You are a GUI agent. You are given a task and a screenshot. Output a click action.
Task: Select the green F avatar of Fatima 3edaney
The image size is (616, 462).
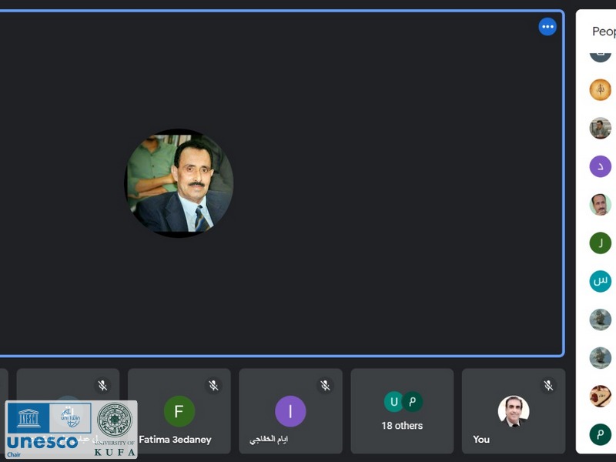pos(179,411)
